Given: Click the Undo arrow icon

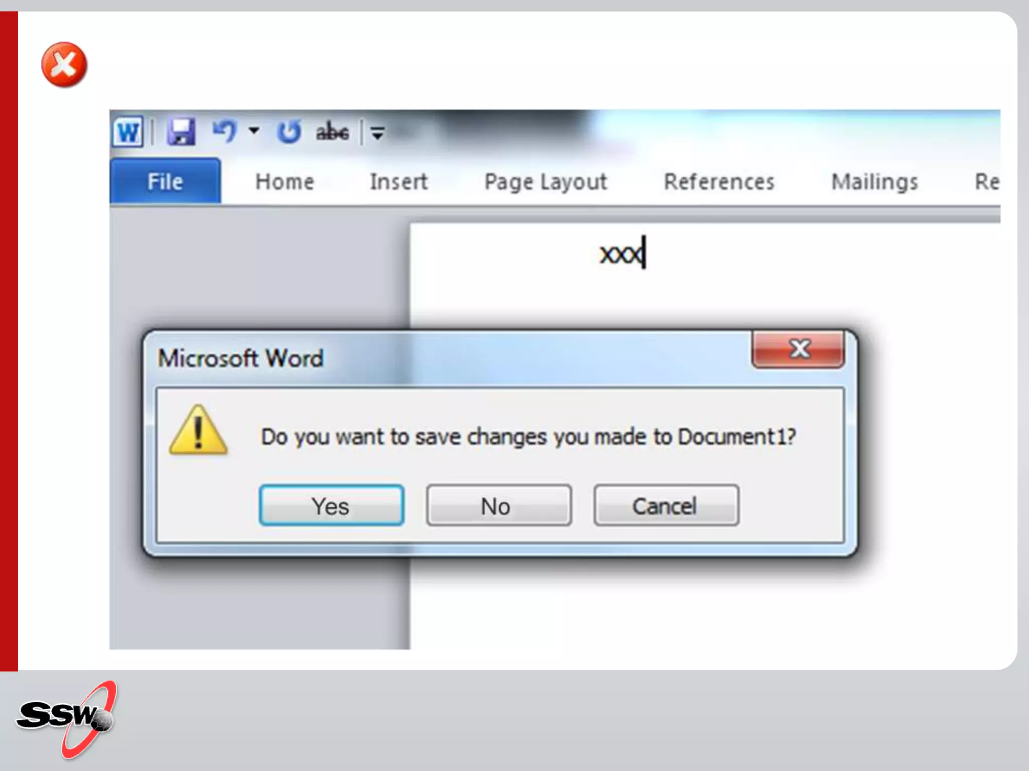Looking at the screenshot, I should click(224, 132).
